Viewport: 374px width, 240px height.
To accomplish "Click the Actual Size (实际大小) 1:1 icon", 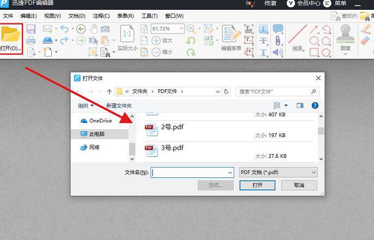I will (x=127, y=34).
